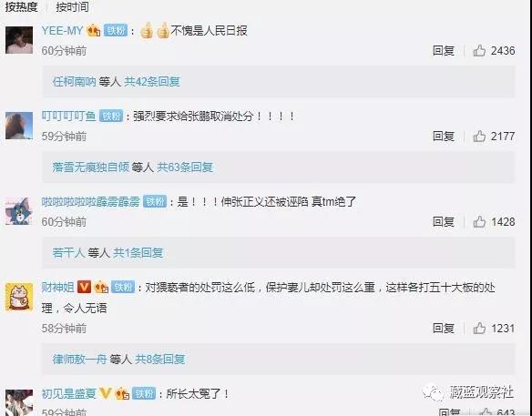Screen dimensions: 532x416
Task: Switch to 按时间 sorting tab
Action: pyautogui.click(x=72, y=6)
